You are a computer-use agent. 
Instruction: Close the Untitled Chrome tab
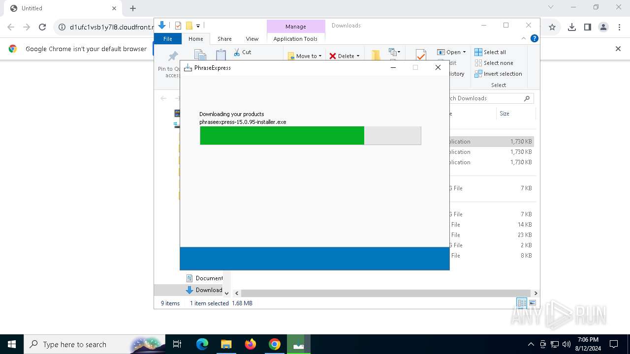114,8
